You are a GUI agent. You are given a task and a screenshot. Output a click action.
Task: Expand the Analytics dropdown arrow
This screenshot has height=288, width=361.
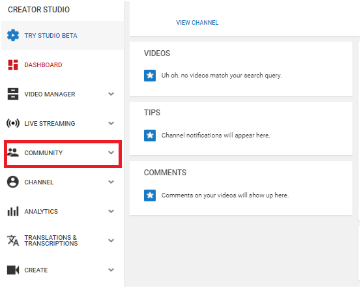111,211
